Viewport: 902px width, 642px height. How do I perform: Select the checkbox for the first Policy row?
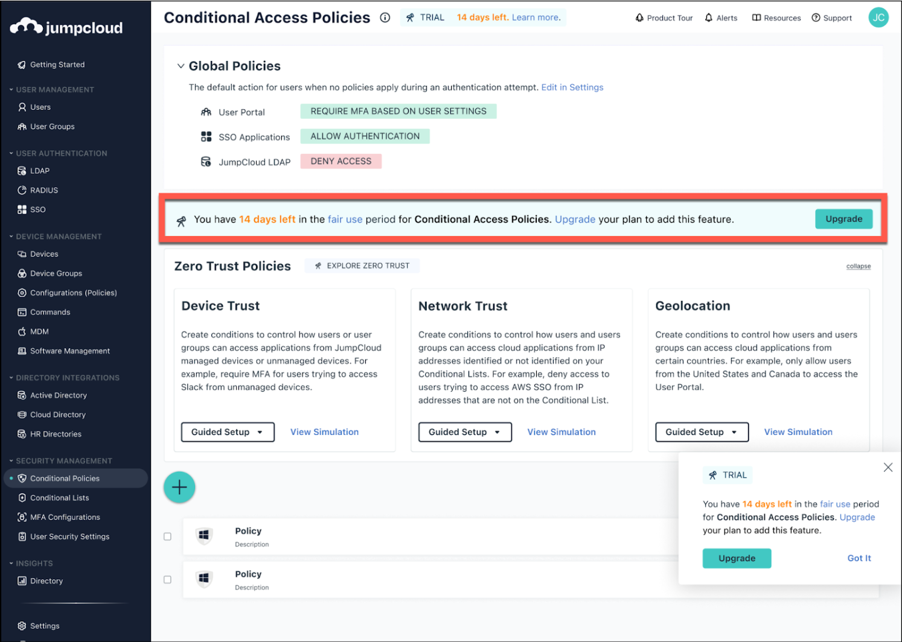coord(167,536)
